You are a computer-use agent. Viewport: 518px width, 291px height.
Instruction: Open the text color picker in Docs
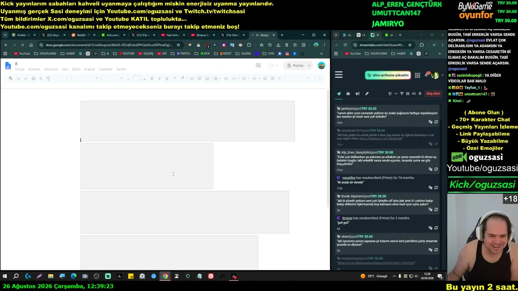coord(174,78)
